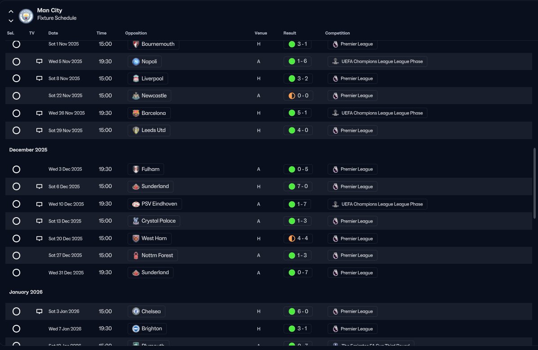Click the Chelsea club badge icon
This screenshot has height=350, width=538.
pos(136,311)
